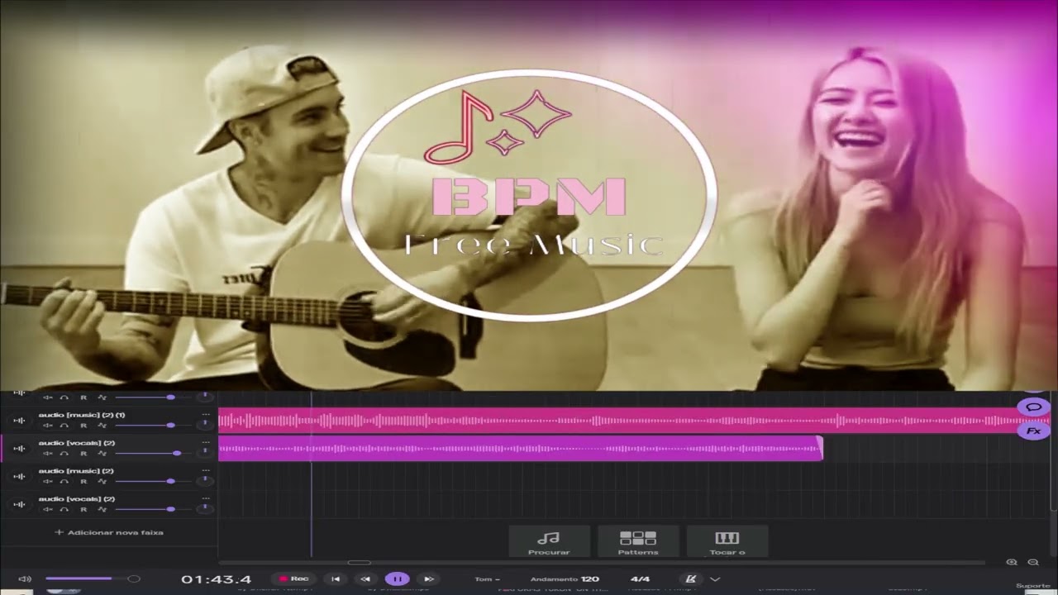Click pan knob of empty audio [music] (2)
The height and width of the screenshot is (595, 1058).
pyautogui.click(x=205, y=480)
